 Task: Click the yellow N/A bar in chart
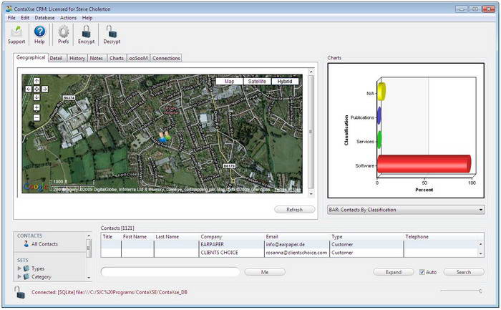pyautogui.click(x=381, y=92)
